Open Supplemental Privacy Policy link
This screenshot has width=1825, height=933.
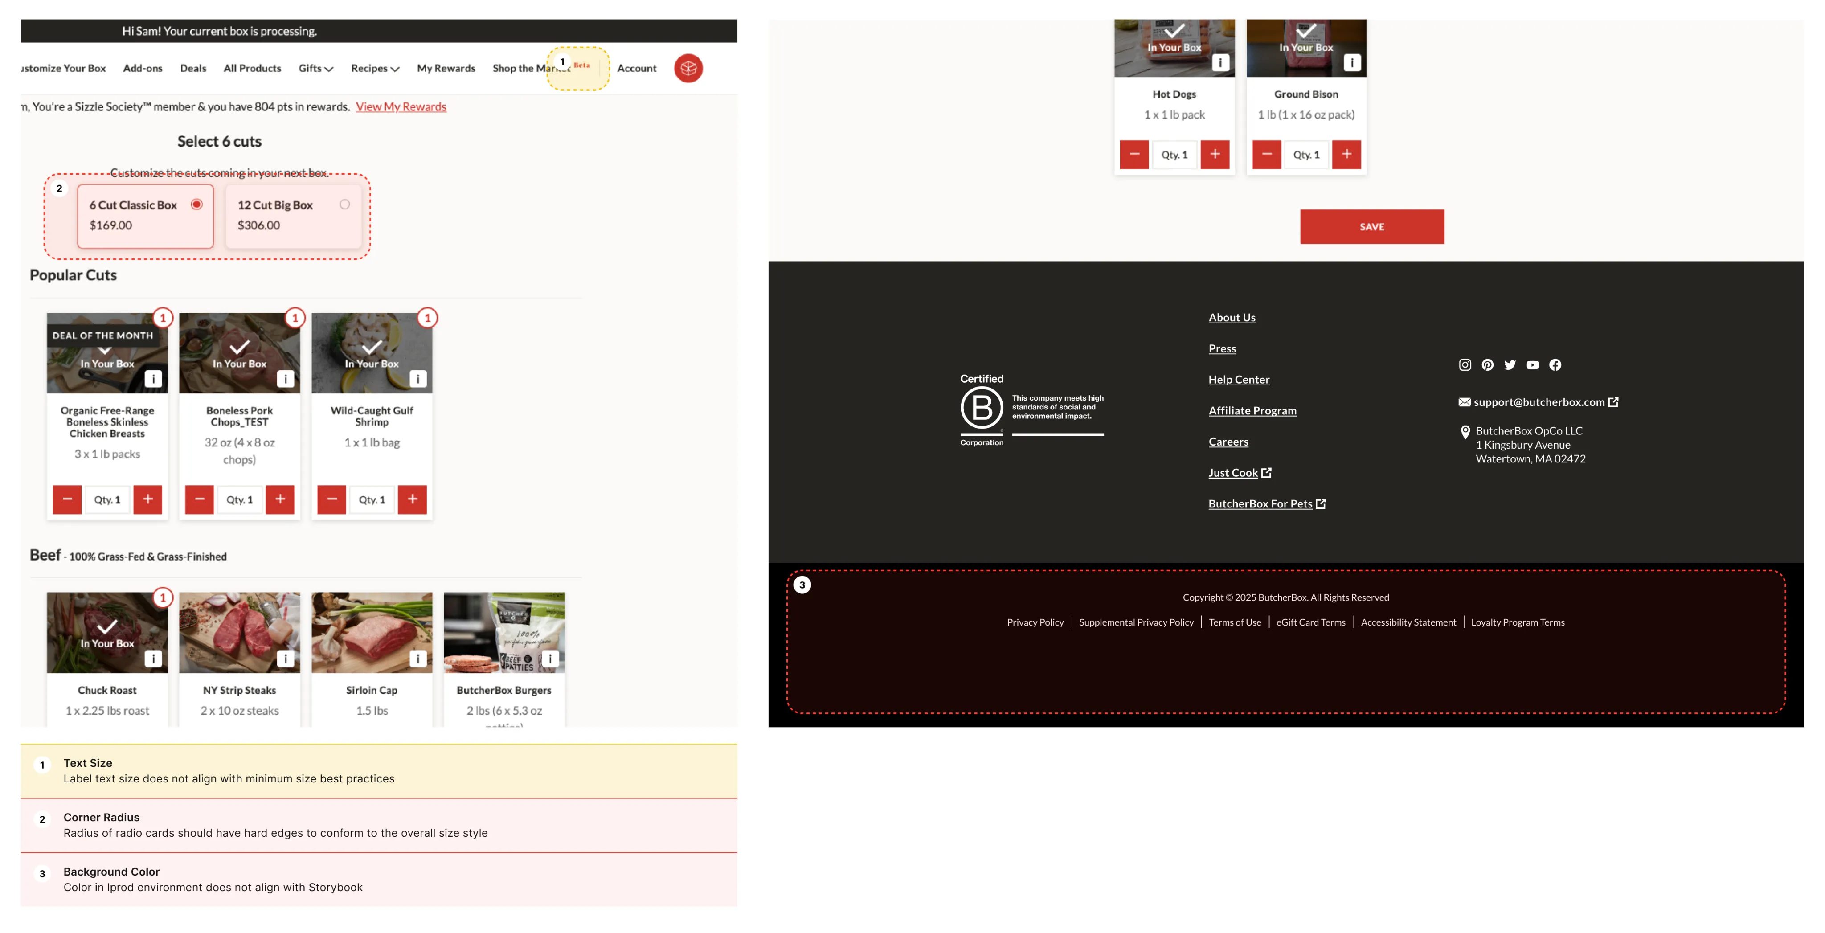coord(1136,622)
